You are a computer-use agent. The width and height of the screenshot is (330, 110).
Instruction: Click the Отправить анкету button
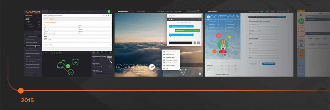pyautogui.click(x=269, y=64)
